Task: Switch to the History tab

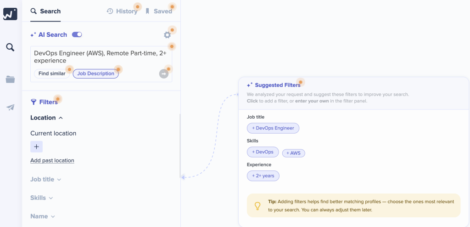Action: [x=122, y=11]
